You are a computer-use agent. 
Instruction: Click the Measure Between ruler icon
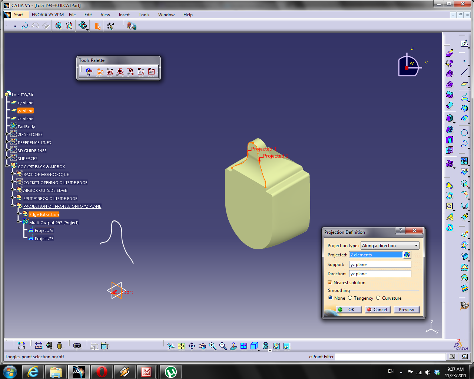[39, 346]
